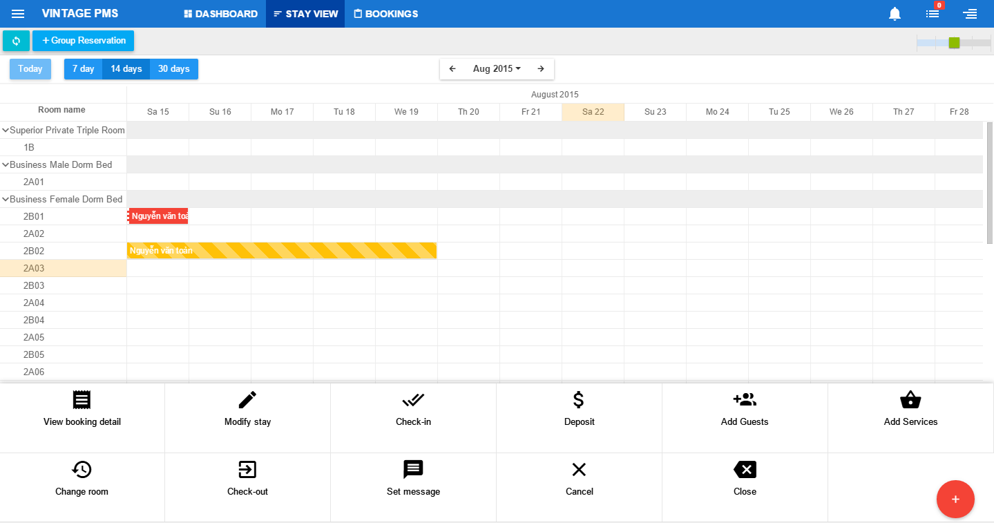Click the notification bell icon
This screenshot has height=523, width=994.
coord(895,14)
